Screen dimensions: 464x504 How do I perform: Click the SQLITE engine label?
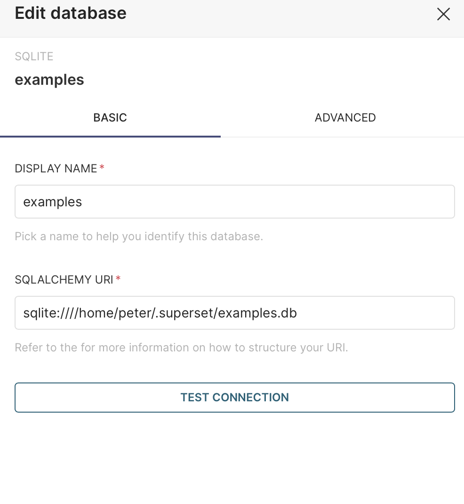pos(34,57)
